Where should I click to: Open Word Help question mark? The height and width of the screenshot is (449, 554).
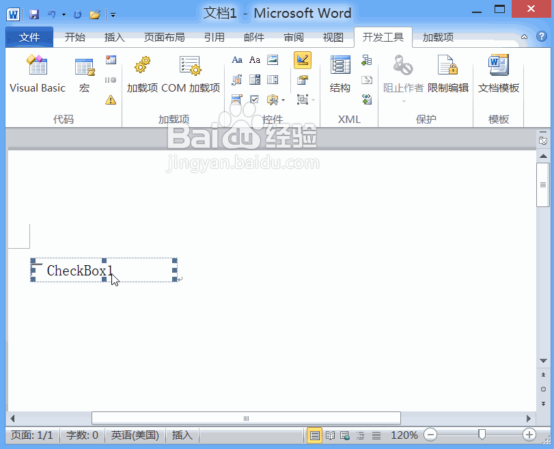click(541, 36)
